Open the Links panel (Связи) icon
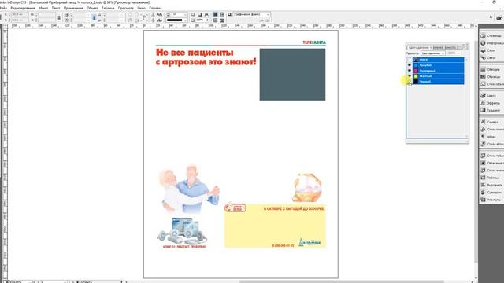 coord(483,57)
